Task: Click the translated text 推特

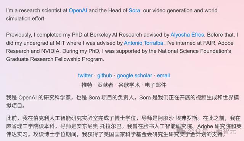Action: (x=87, y=85)
